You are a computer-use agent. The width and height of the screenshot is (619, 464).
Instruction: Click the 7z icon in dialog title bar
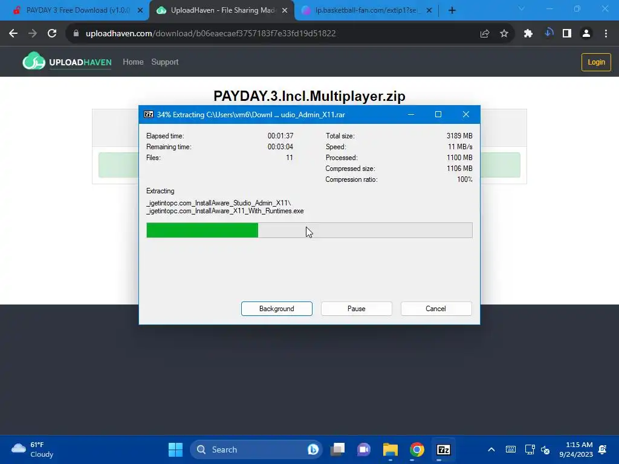coord(149,114)
